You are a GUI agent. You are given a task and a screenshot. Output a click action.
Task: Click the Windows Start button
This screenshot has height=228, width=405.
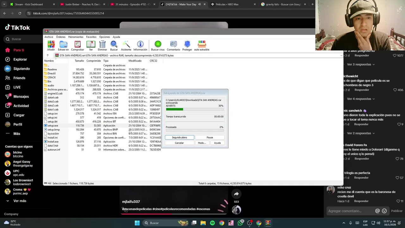coord(137,223)
